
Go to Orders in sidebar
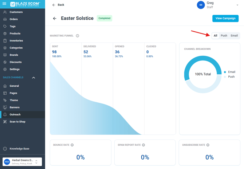[x=13, y=19]
